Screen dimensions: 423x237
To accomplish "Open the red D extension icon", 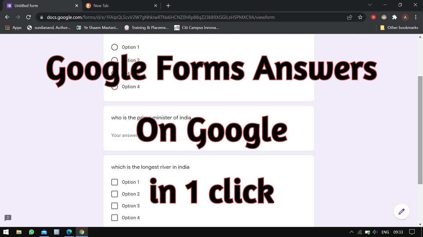I will click(x=373, y=17).
